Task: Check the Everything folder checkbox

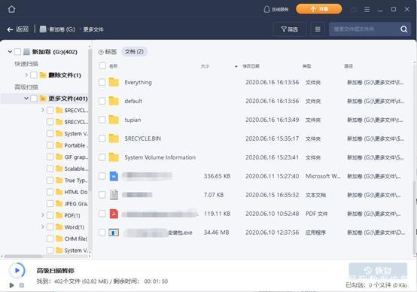Action: pyautogui.click(x=102, y=82)
